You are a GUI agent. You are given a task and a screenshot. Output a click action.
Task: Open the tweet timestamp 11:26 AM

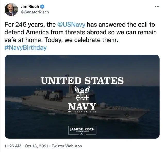[13, 146]
